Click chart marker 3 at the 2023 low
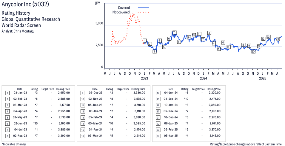Image resolution: width=285 pixels, height=146 pixels. (x=155, y=51)
